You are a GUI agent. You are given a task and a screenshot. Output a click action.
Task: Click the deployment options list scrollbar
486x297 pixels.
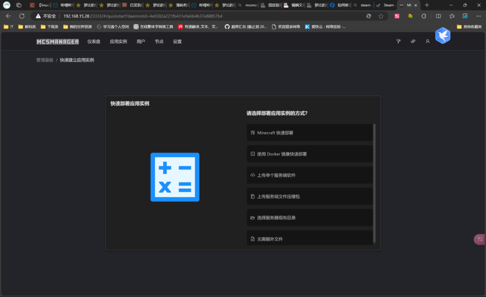(x=374, y=182)
